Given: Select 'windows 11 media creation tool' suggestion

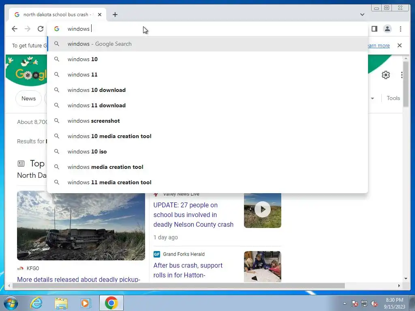Looking at the screenshot, I should coord(207,182).
